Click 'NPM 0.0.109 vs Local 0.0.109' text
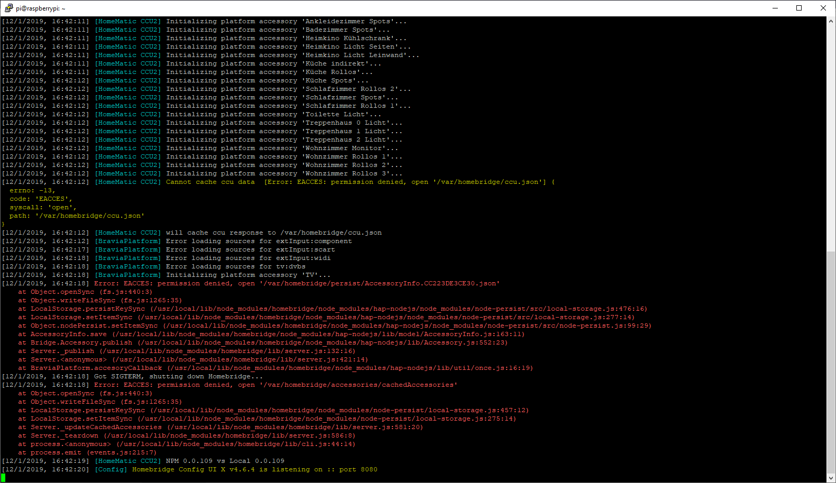The image size is (836, 483). (x=225, y=461)
